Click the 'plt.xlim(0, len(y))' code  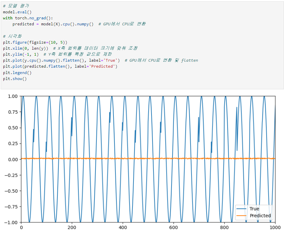[x=26, y=48]
